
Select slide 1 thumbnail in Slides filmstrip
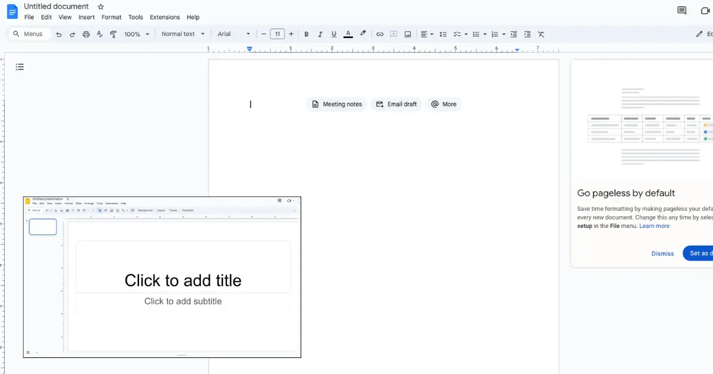[43, 227]
